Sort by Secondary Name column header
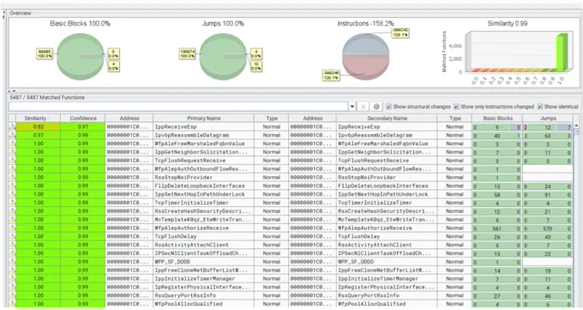 pyautogui.click(x=387, y=119)
